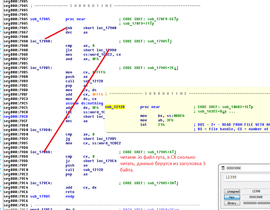Click the calculator icon in the title bar

tap(223, 168)
